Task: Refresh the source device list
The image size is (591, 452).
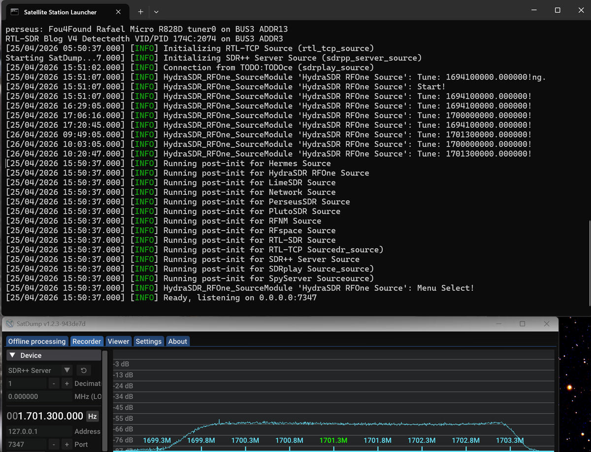Action: (83, 370)
